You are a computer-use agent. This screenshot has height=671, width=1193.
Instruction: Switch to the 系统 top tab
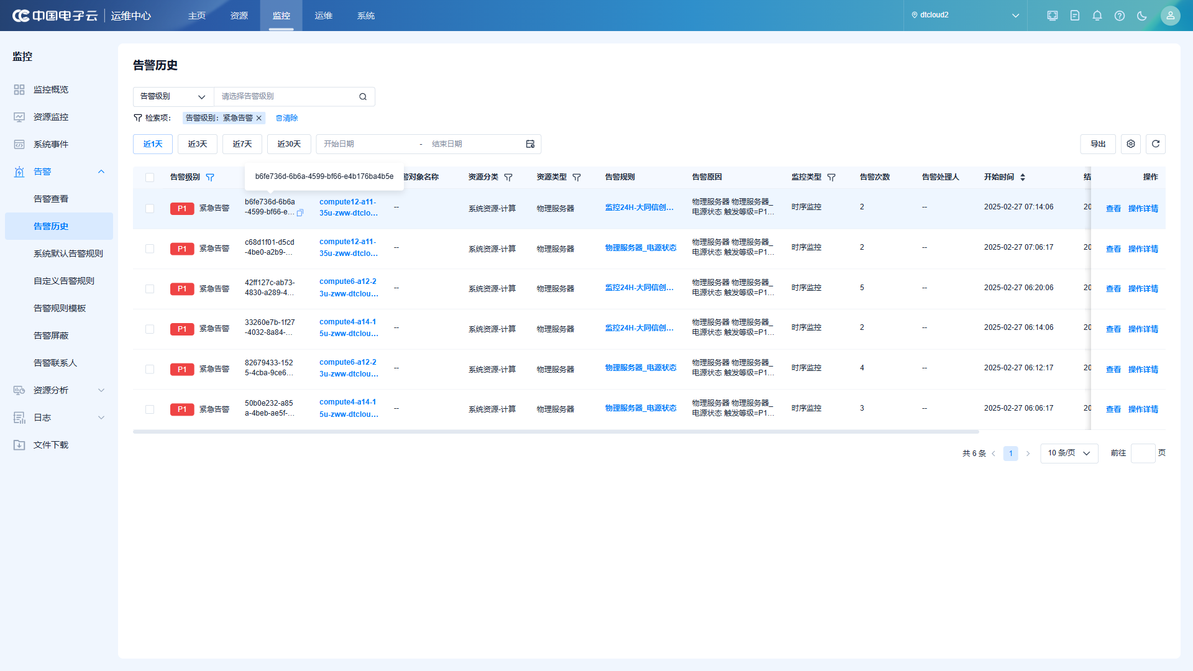coord(366,16)
